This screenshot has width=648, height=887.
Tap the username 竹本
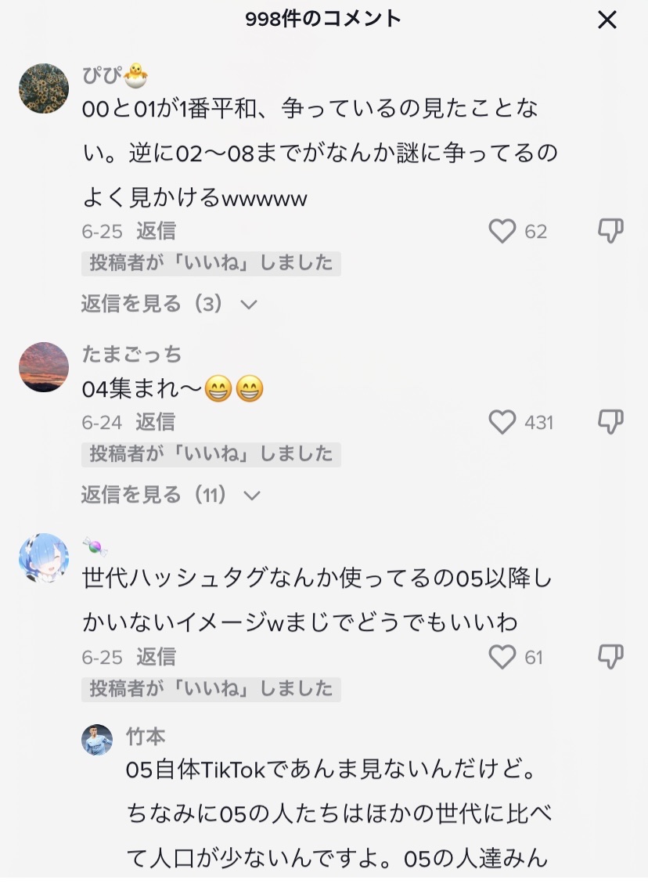tap(146, 736)
